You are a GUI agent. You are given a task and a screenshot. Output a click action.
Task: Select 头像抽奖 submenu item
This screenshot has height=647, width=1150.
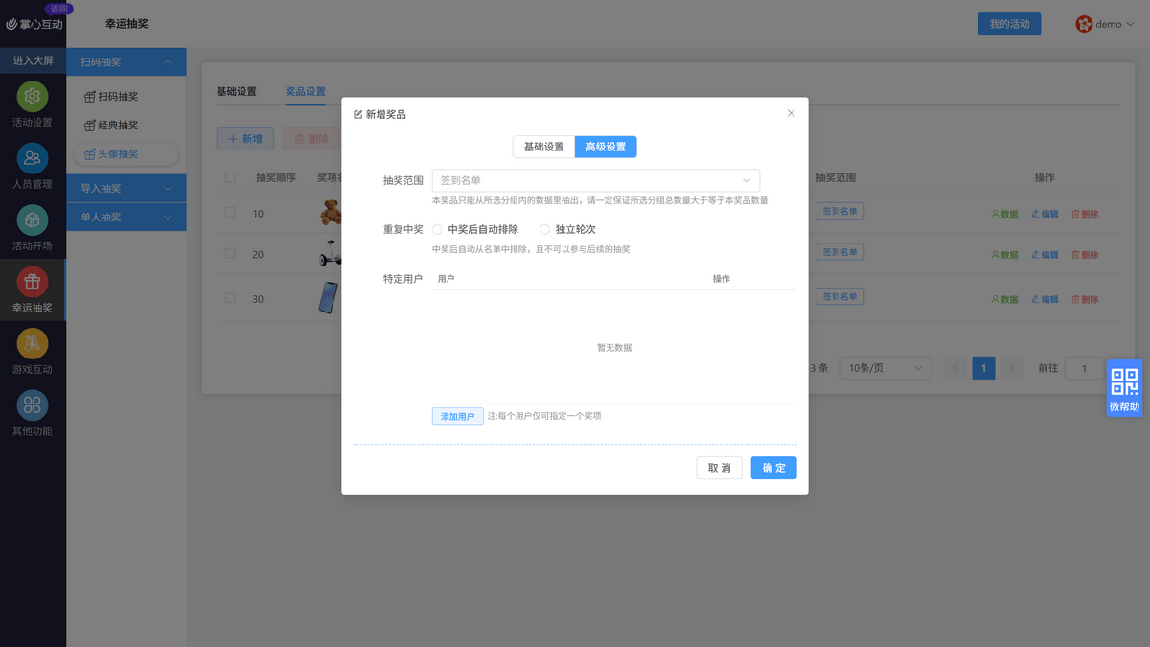click(x=126, y=153)
